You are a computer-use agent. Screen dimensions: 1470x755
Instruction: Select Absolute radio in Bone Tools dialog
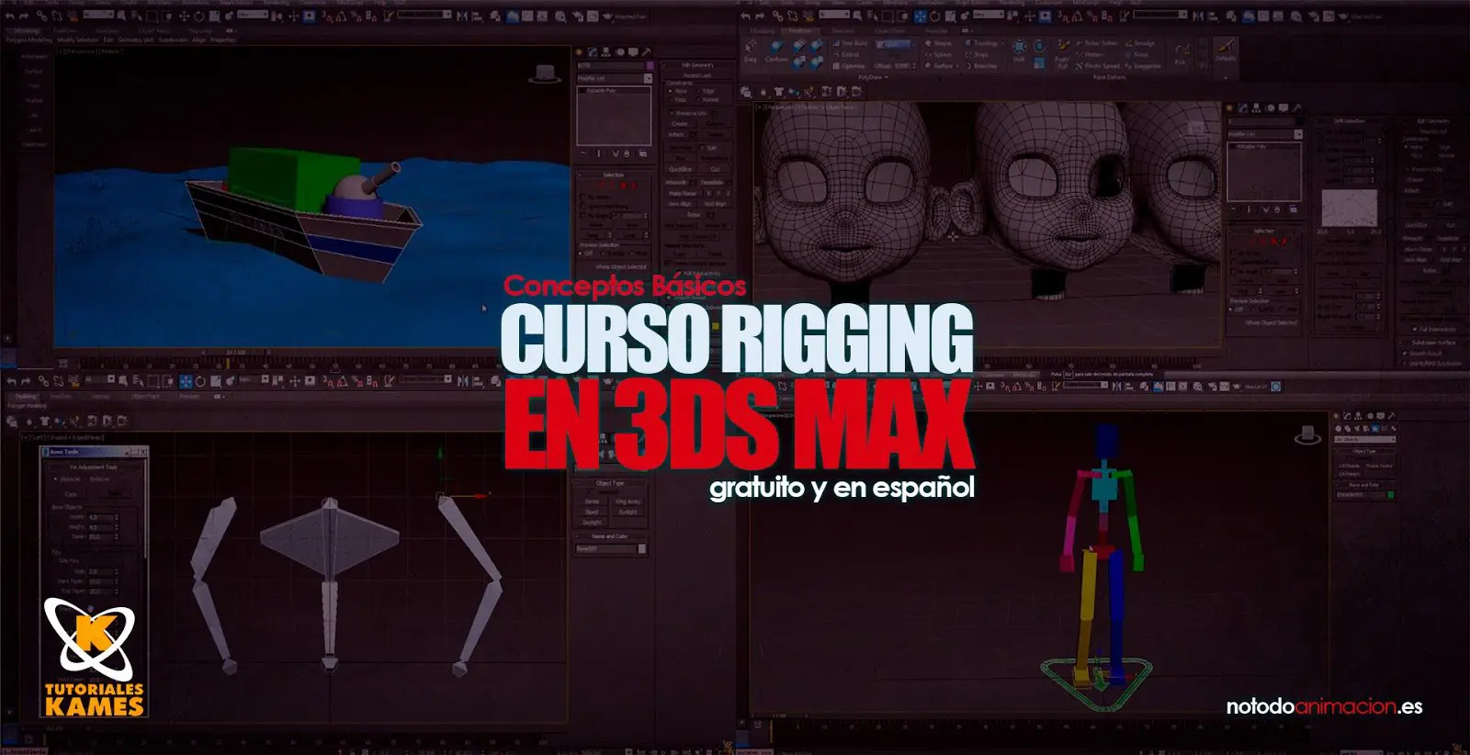[x=56, y=479]
